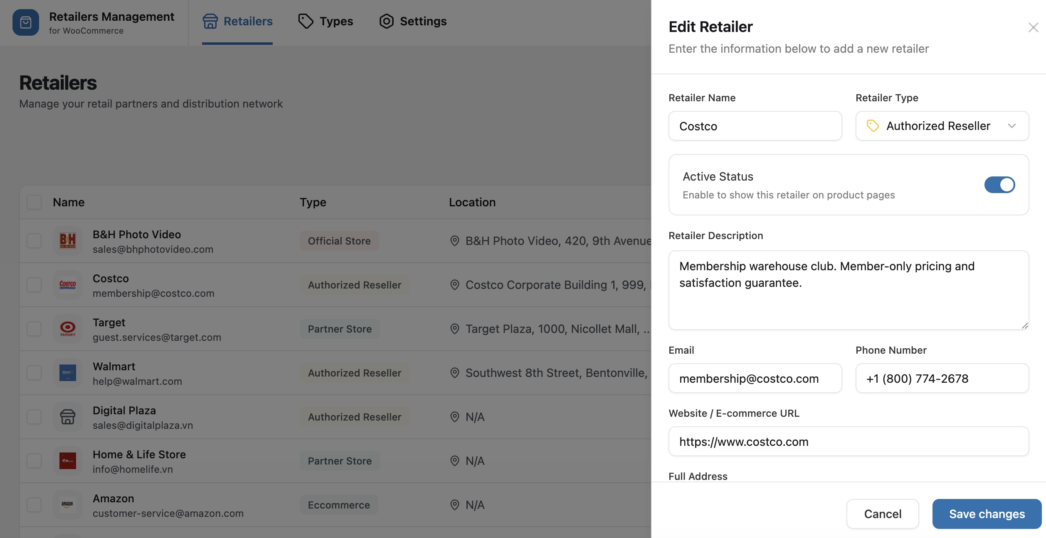
Task: Click Save changes
Action: coord(987,514)
